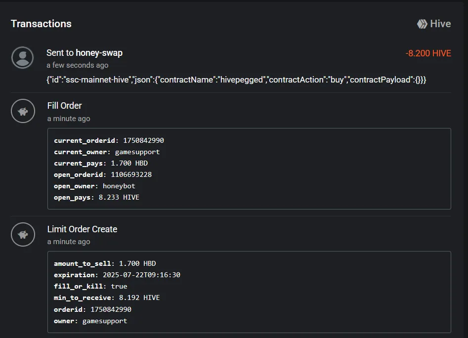Click the Hive label beside the logo
Image resolution: width=468 pixels, height=338 pixels.
tap(440, 24)
